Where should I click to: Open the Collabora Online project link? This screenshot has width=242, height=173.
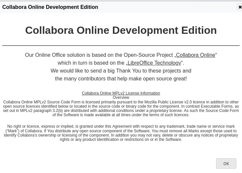click(x=195, y=55)
